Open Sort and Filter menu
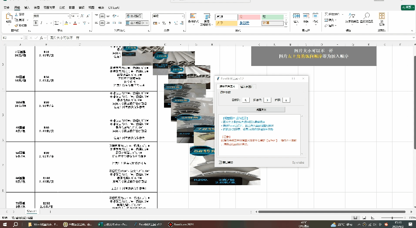The width and height of the screenshot is (416, 228). click(x=352, y=18)
